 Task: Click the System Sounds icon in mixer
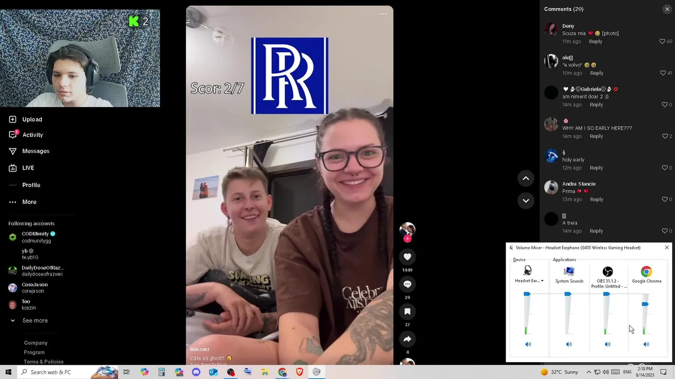pos(569,272)
